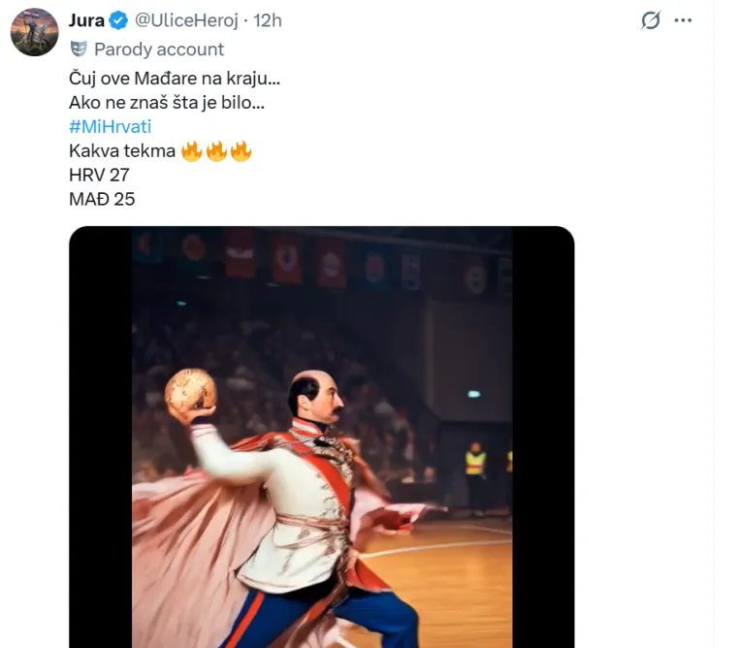Open the Grok explain-post icon
The image size is (737, 648).
click(x=651, y=20)
